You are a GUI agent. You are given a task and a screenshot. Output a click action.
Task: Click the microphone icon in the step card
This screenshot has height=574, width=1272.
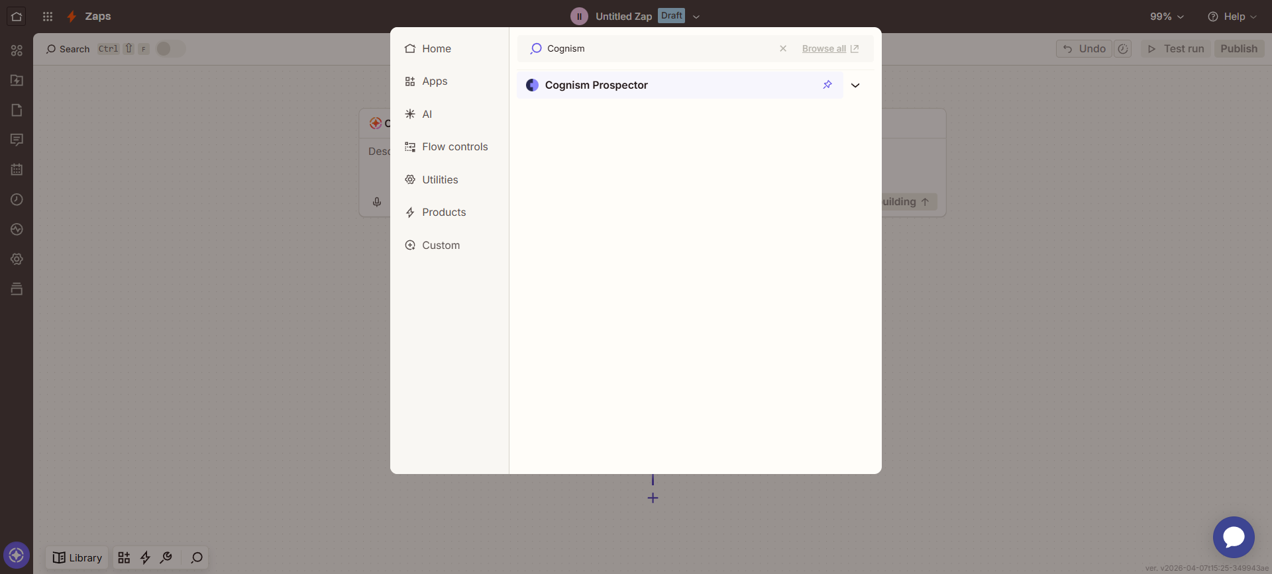(x=377, y=202)
